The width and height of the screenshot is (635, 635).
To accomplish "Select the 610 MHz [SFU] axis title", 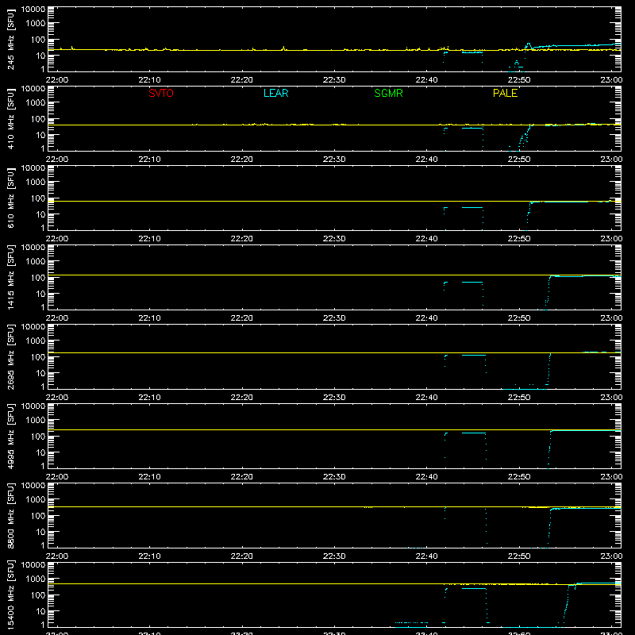I will 10,198.
